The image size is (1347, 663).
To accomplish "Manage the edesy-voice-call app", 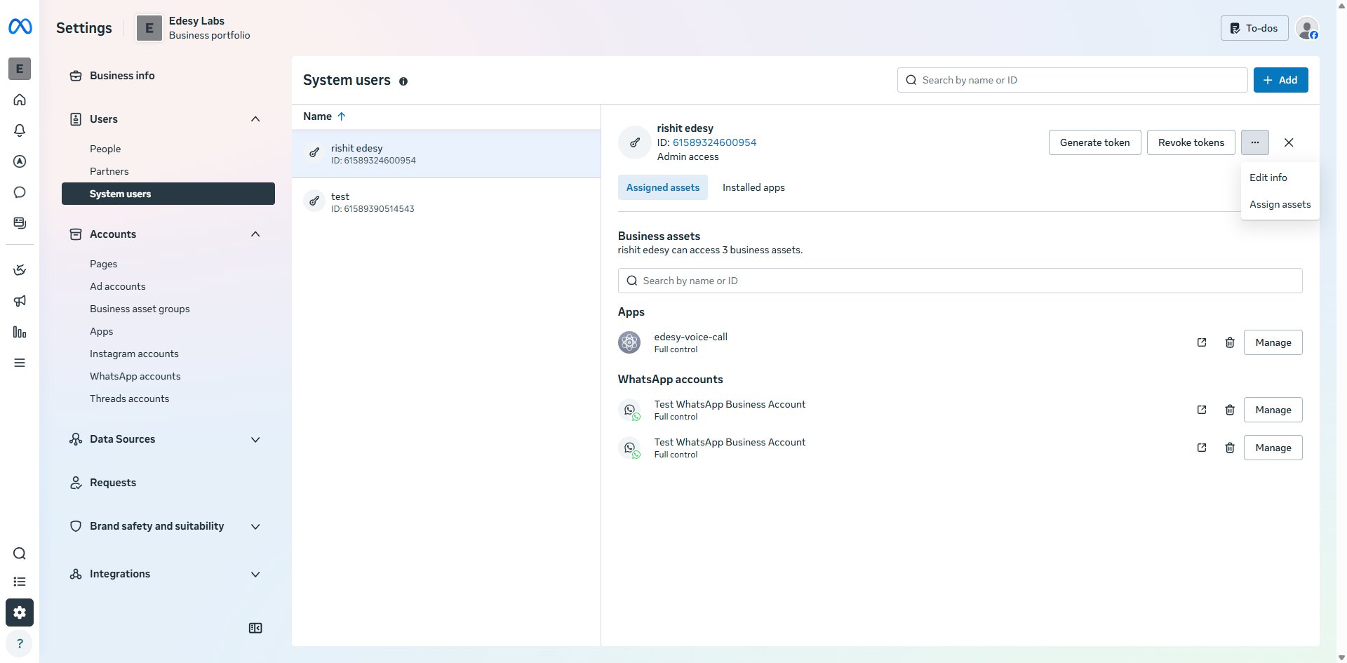I will (1273, 342).
